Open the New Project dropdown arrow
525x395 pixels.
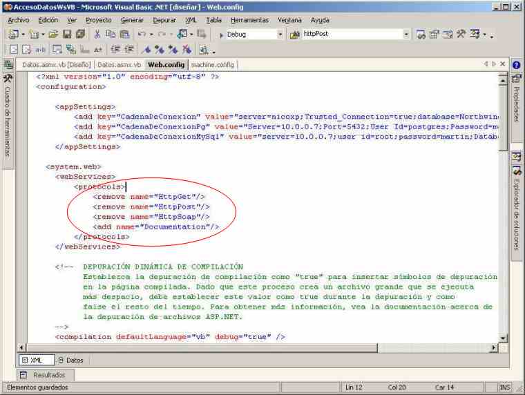click(23, 35)
